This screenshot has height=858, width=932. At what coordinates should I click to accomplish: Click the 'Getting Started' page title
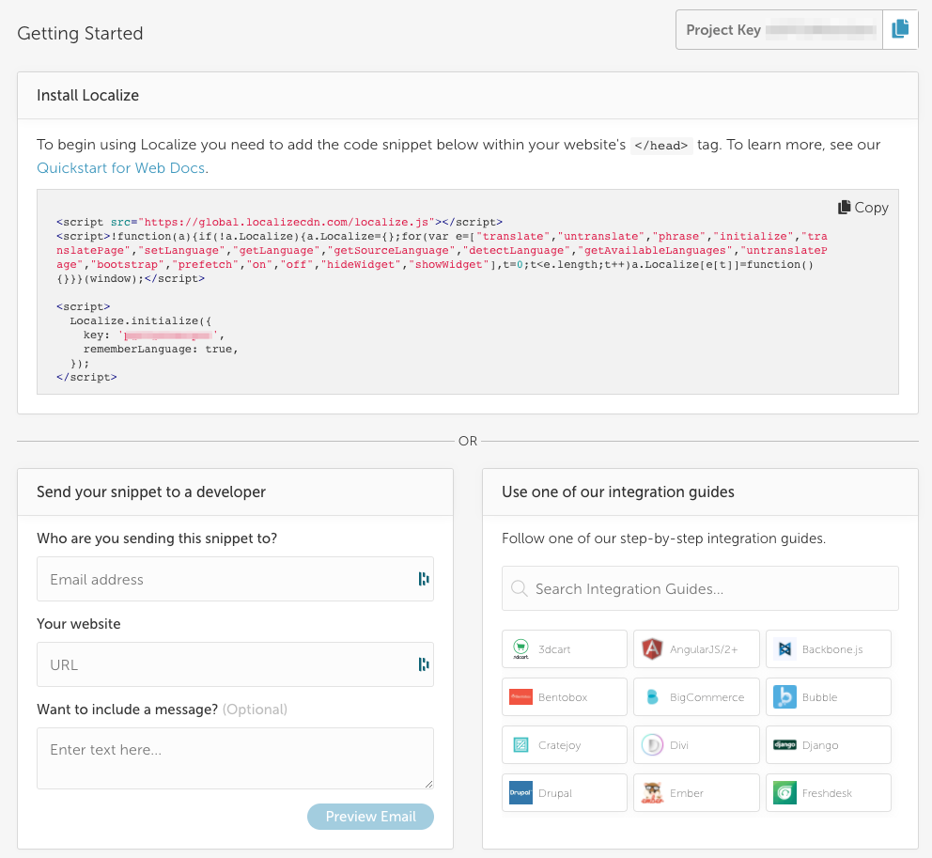click(x=80, y=33)
